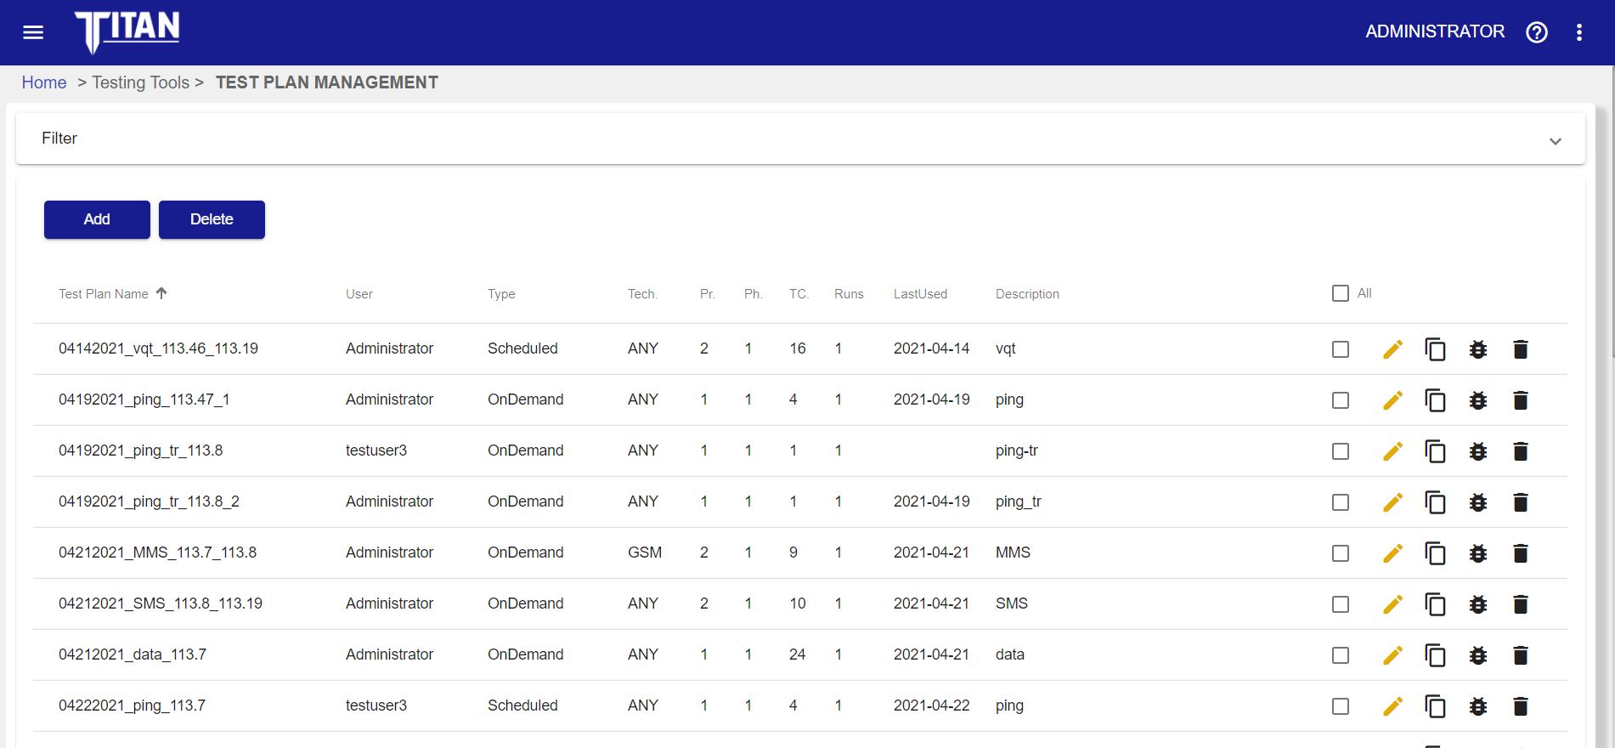This screenshot has width=1615, height=748.
Task: Tick checkbox for 04192021_ping_tr_113.8
Action: tap(1341, 451)
